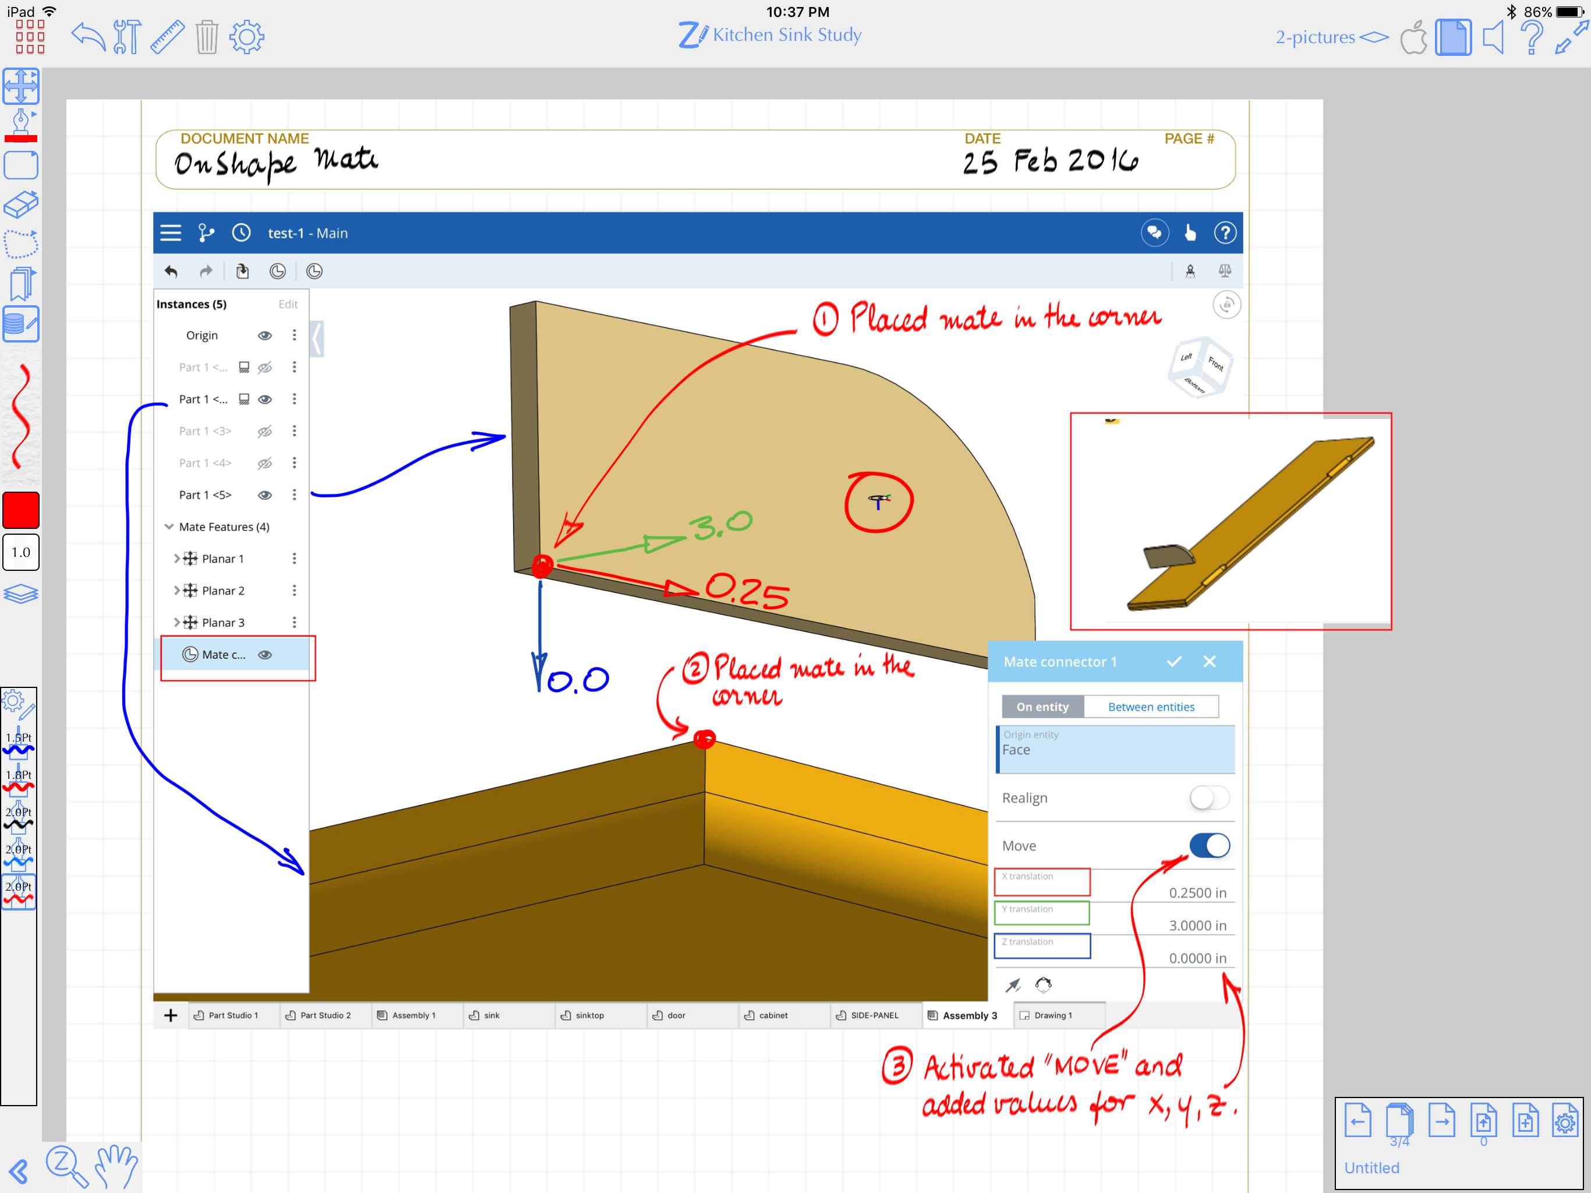Tap Edit in Instances header
The height and width of the screenshot is (1193, 1591).
point(288,303)
